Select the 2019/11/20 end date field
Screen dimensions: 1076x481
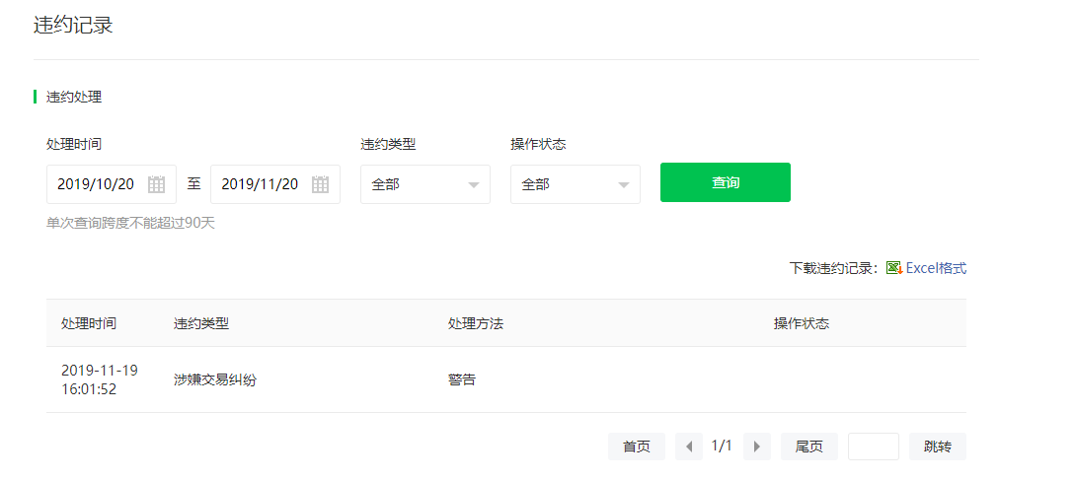(x=275, y=184)
